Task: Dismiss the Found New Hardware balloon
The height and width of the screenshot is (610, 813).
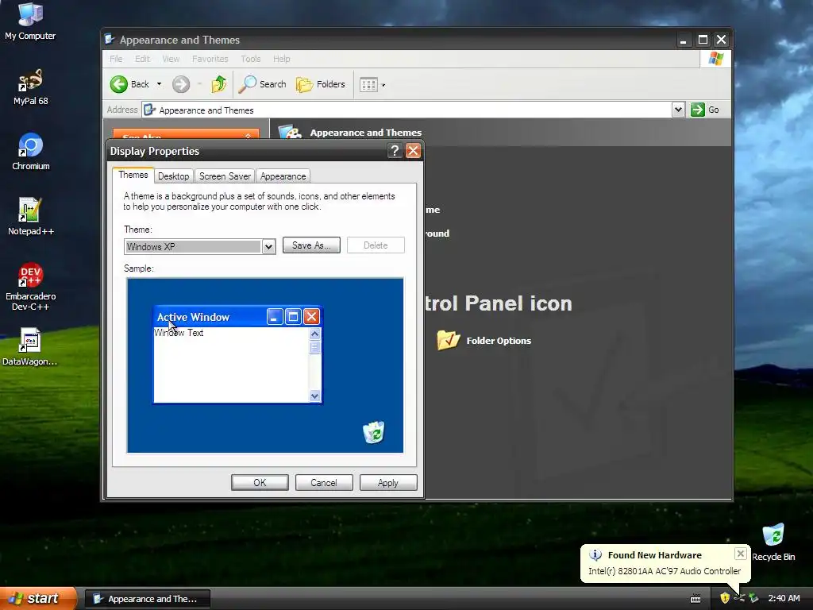Action: click(x=741, y=554)
